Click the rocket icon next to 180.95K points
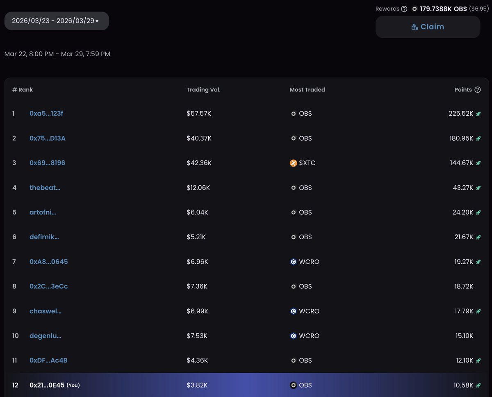 click(478, 138)
